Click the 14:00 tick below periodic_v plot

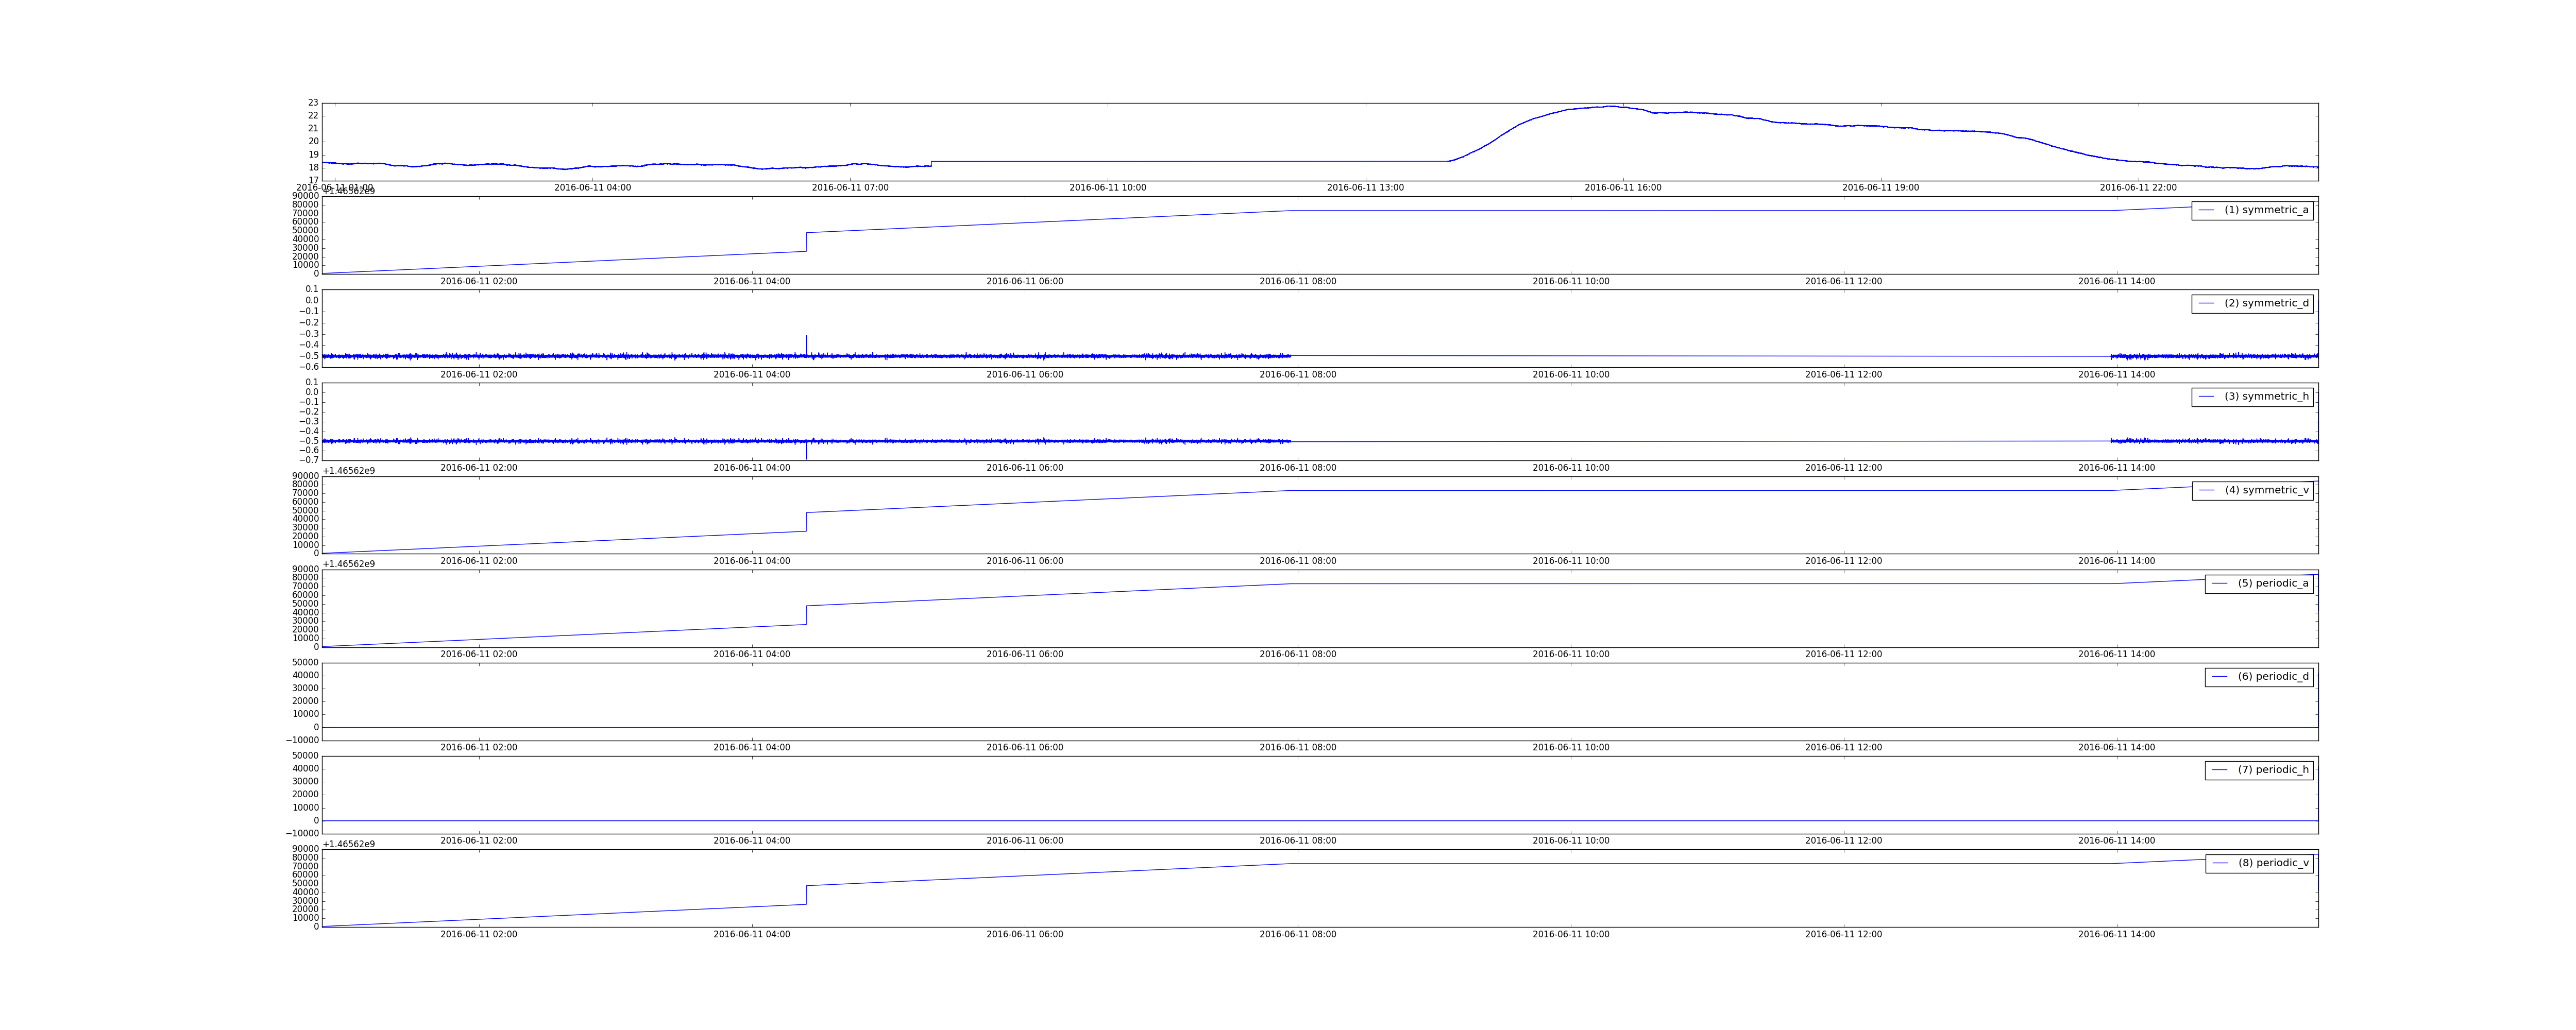pyautogui.click(x=2117, y=935)
